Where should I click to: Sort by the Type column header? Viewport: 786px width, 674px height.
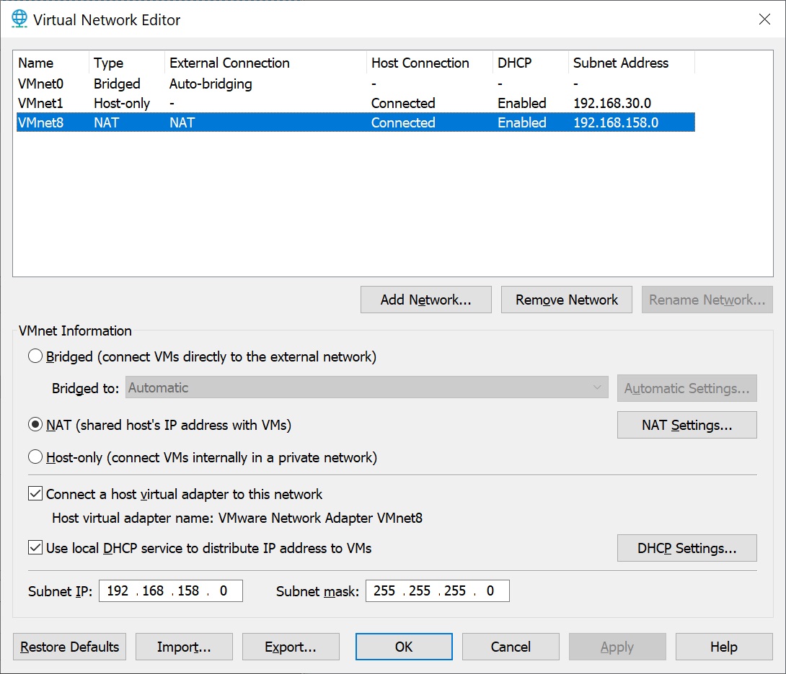pyautogui.click(x=127, y=63)
